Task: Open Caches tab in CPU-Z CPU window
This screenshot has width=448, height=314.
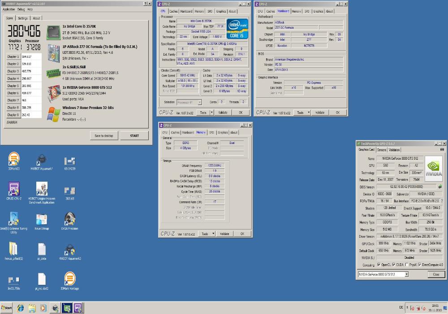Action: (x=173, y=12)
